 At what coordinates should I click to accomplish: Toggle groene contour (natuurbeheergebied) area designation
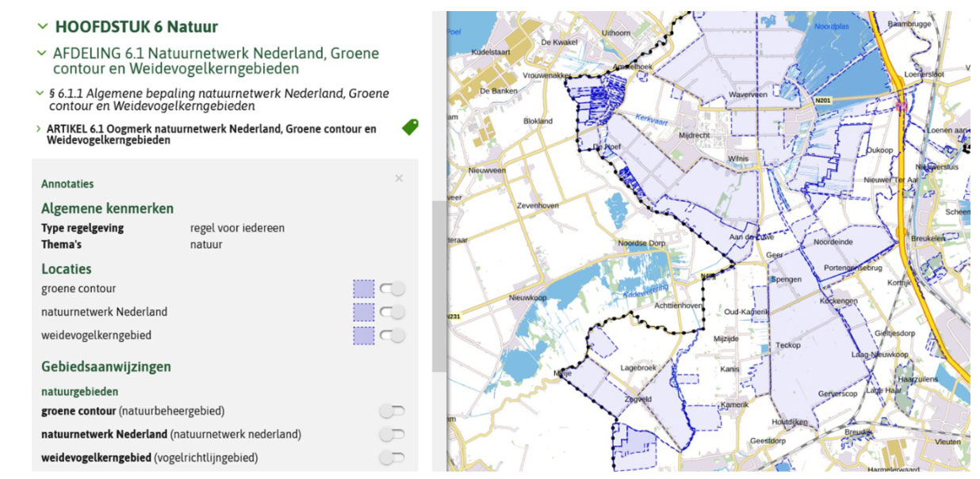[x=392, y=411]
